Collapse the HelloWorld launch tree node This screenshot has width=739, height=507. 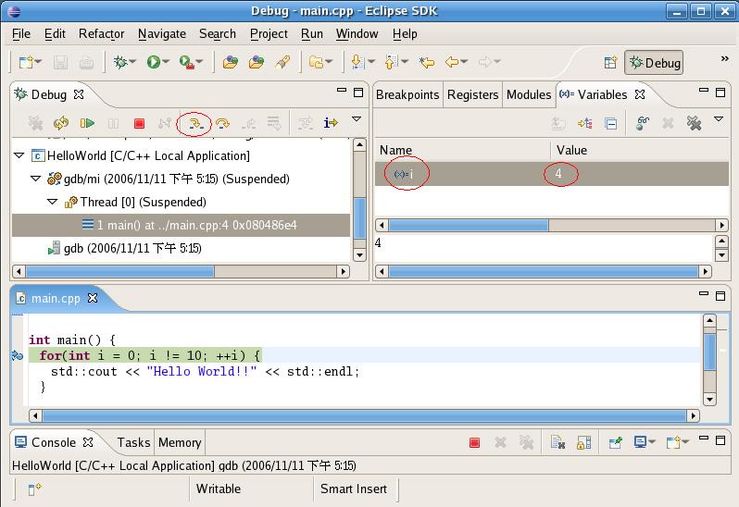(x=19, y=155)
